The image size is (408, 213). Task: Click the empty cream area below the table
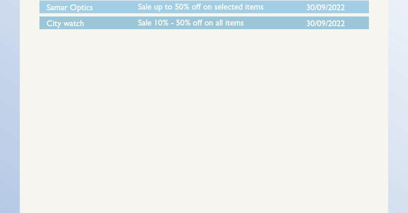[x=204, y=119]
